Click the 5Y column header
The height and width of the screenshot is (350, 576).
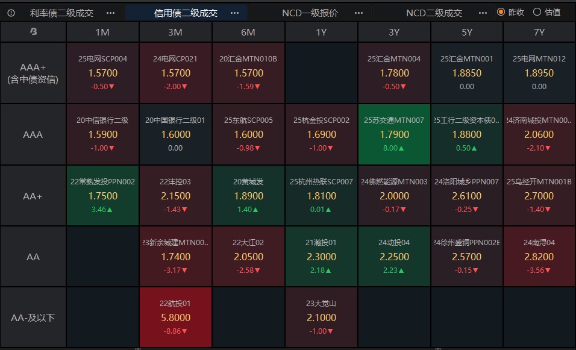coord(467,32)
